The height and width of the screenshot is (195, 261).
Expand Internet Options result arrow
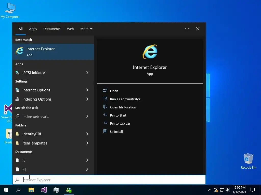point(87,90)
